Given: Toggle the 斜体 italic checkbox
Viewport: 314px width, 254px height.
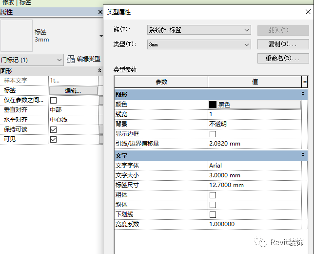Looking at the screenshot, I should [213, 205].
